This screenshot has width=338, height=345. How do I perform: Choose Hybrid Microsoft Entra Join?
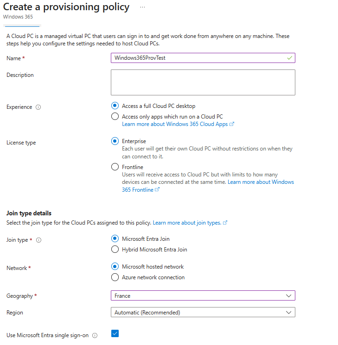pyautogui.click(x=115, y=250)
